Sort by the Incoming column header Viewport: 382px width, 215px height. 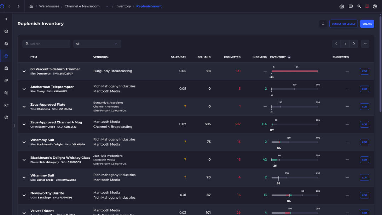(x=260, y=57)
